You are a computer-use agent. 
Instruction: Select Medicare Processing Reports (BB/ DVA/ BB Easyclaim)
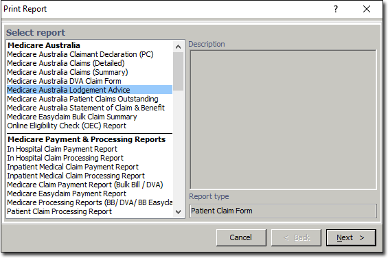click(x=89, y=202)
